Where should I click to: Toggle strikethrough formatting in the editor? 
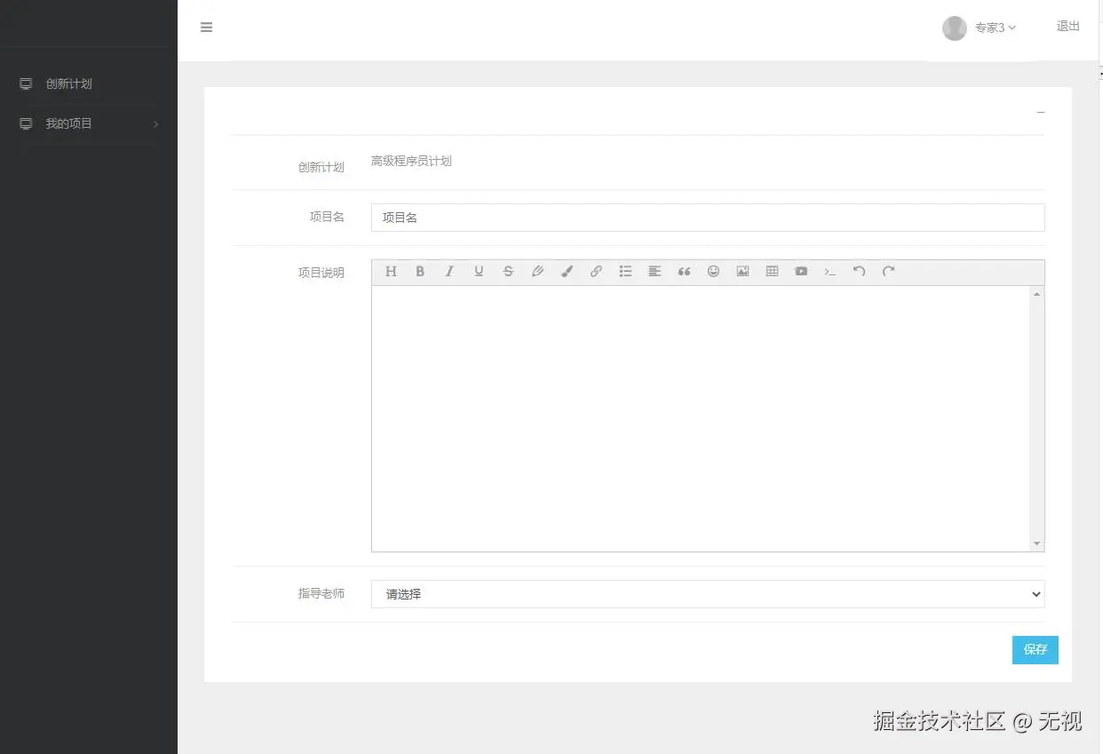(508, 272)
